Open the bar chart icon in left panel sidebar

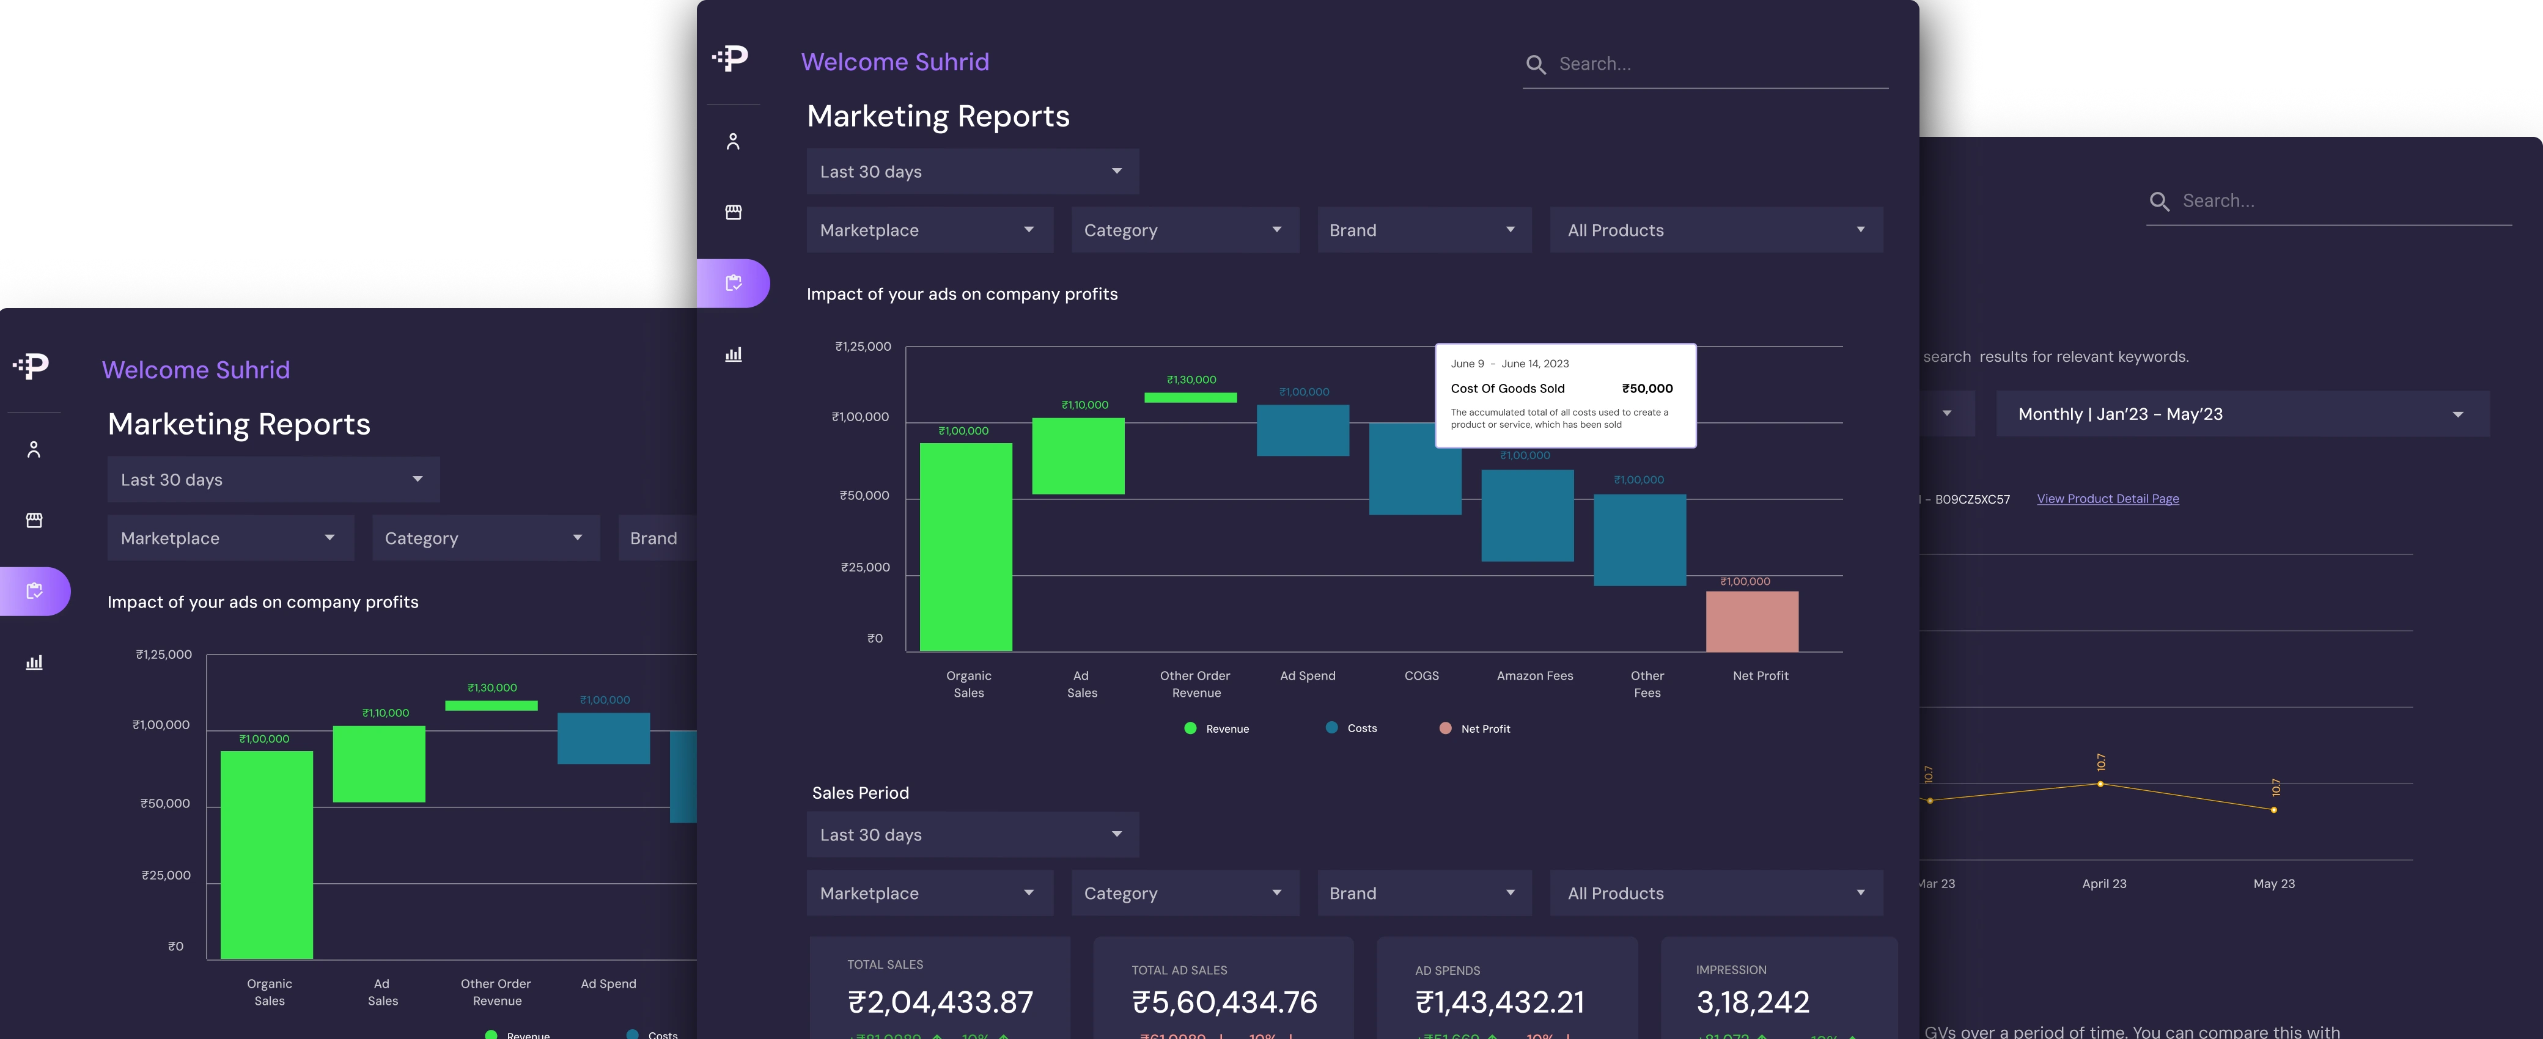click(x=34, y=662)
